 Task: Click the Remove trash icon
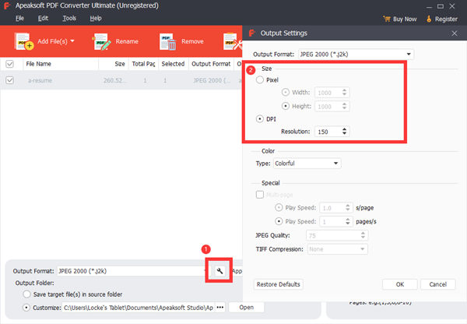[x=167, y=41]
